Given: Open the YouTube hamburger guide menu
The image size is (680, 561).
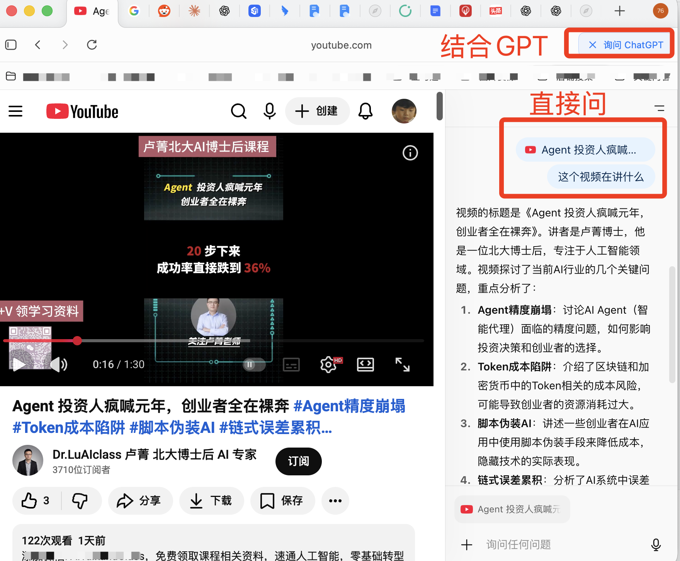Looking at the screenshot, I should click(x=15, y=112).
